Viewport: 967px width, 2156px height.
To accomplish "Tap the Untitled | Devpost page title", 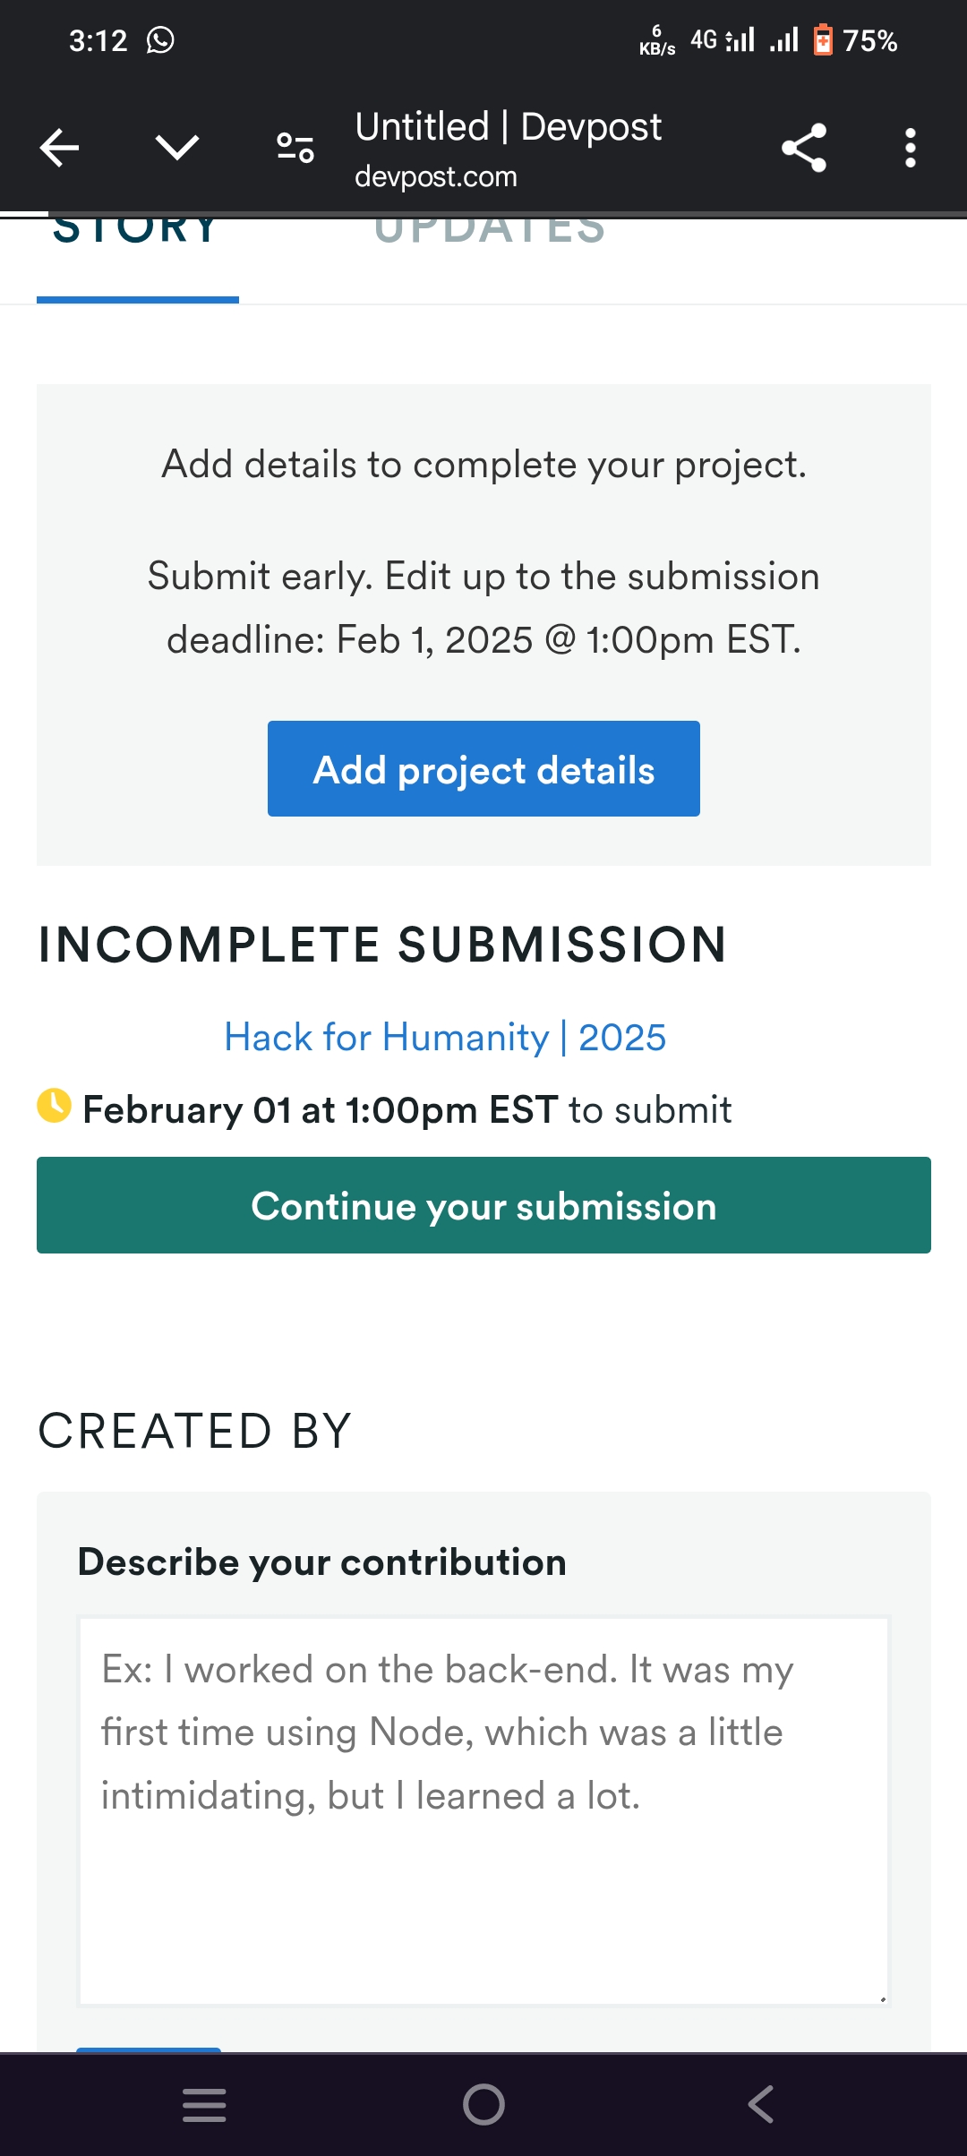I will click(508, 127).
